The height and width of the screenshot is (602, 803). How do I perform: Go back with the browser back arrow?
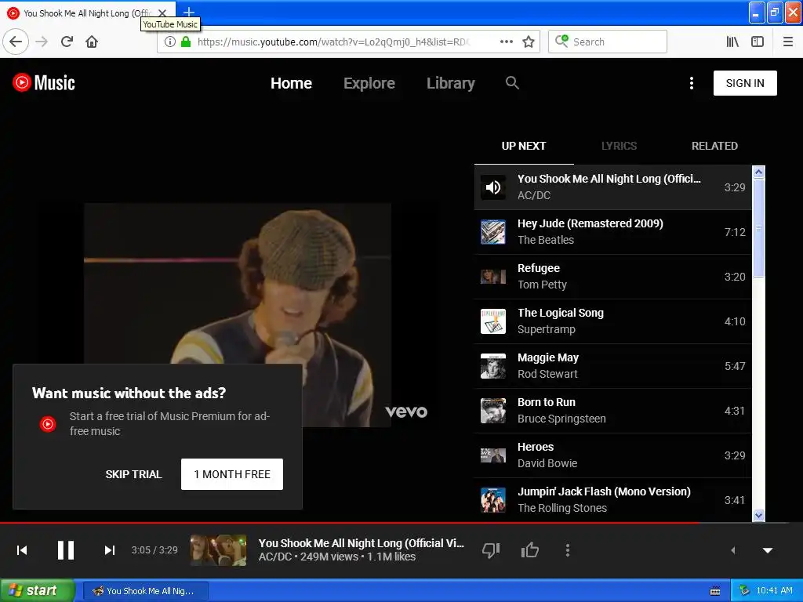[x=16, y=42]
